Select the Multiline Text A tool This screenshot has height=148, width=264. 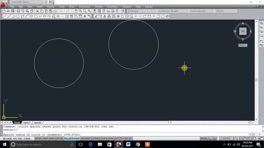(85, 16)
